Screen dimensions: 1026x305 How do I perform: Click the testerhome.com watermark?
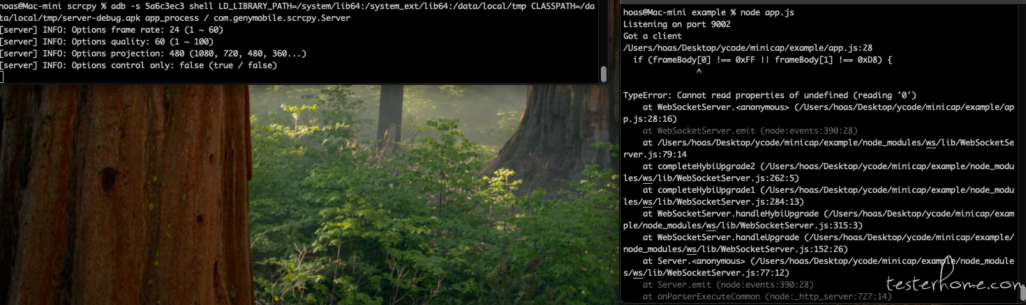pyautogui.click(x=954, y=283)
